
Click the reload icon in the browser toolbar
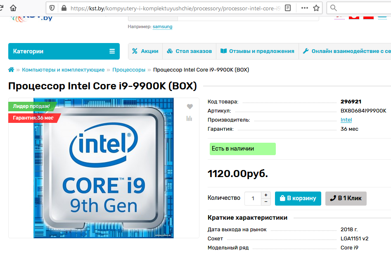coord(1,8)
